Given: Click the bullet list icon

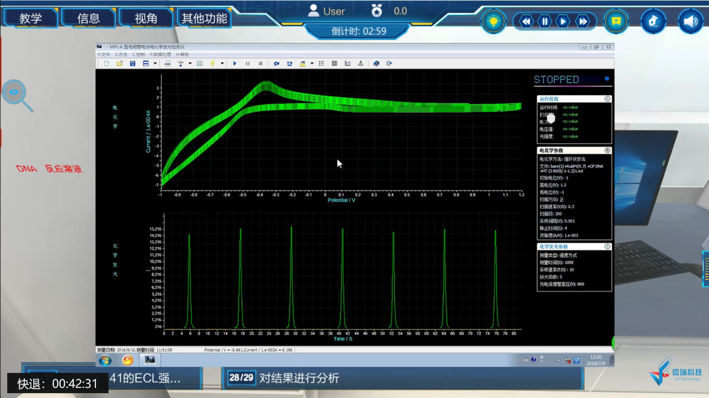Looking at the screenshot, I should [x=322, y=64].
